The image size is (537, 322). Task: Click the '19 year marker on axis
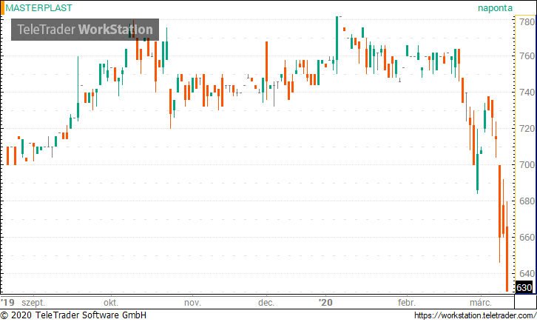(x=7, y=303)
